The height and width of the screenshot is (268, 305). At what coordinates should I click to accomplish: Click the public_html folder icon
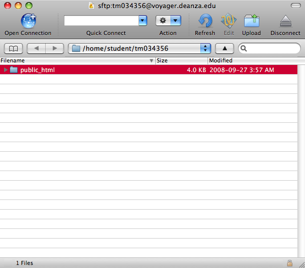click(14, 70)
